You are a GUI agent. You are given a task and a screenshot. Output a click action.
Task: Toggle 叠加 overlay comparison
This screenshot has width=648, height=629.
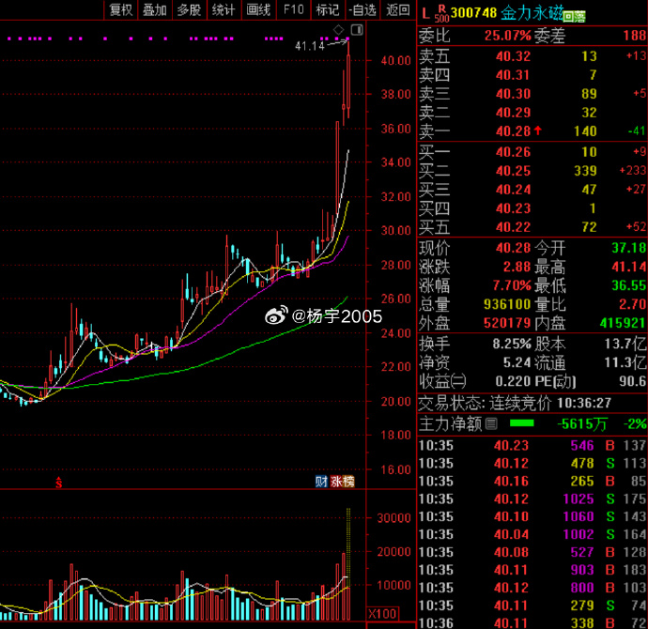[x=154, y=10]
